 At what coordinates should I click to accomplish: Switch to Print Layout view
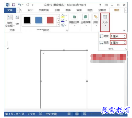pyautogui.click(x=77, y=114)
